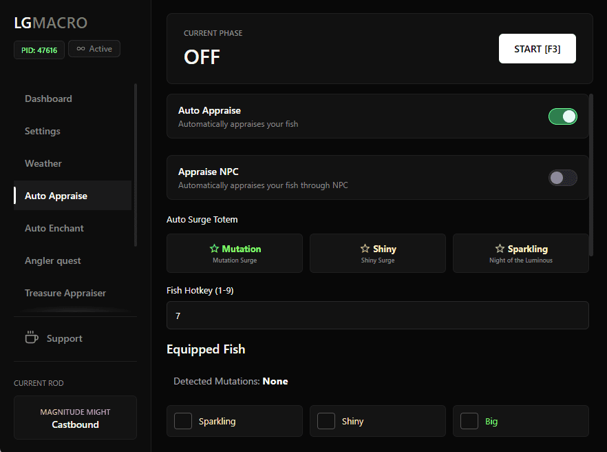Click the 'OFF' phase status text

[202, 57]
